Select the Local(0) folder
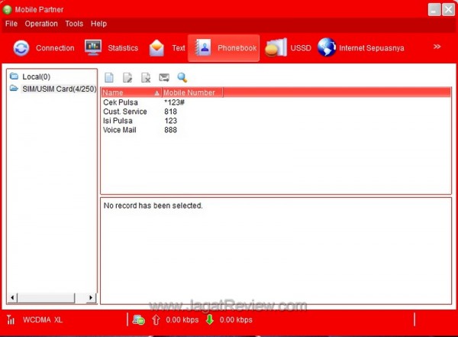 (35, 76)
